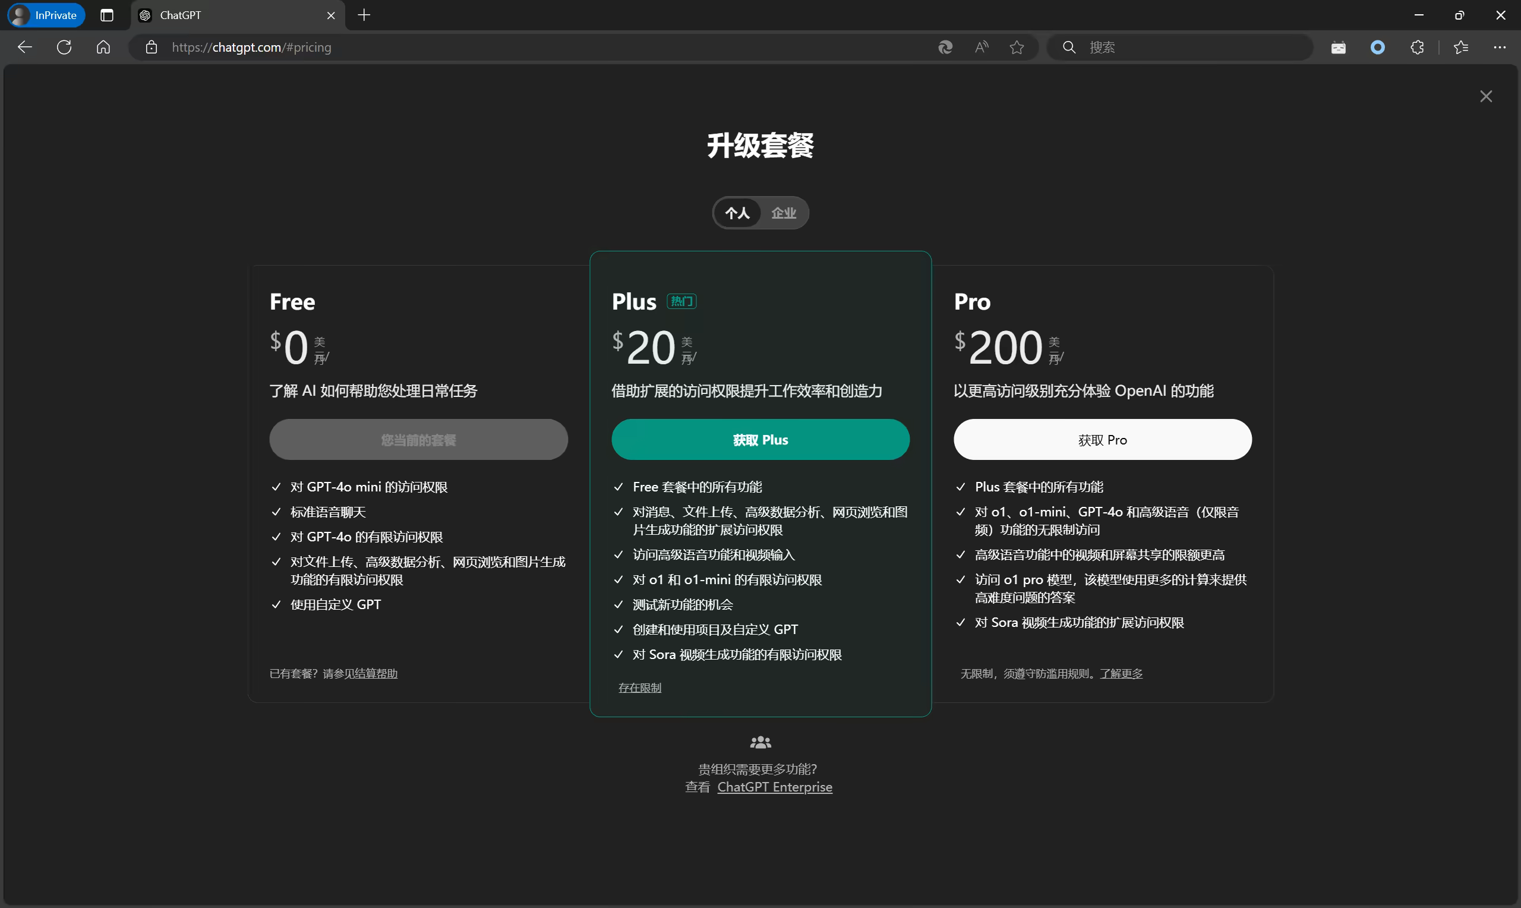The height and width of the screenshot is (908, 1521).
Task: Close the upgrade plans dialog
Action: [x=1485, y=96]
